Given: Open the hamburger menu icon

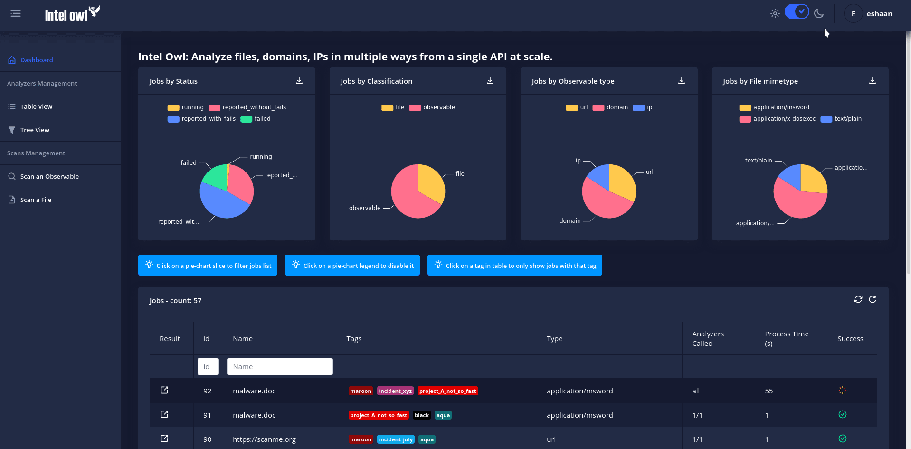Looking at the screenshot, I should tap(16, 13).
